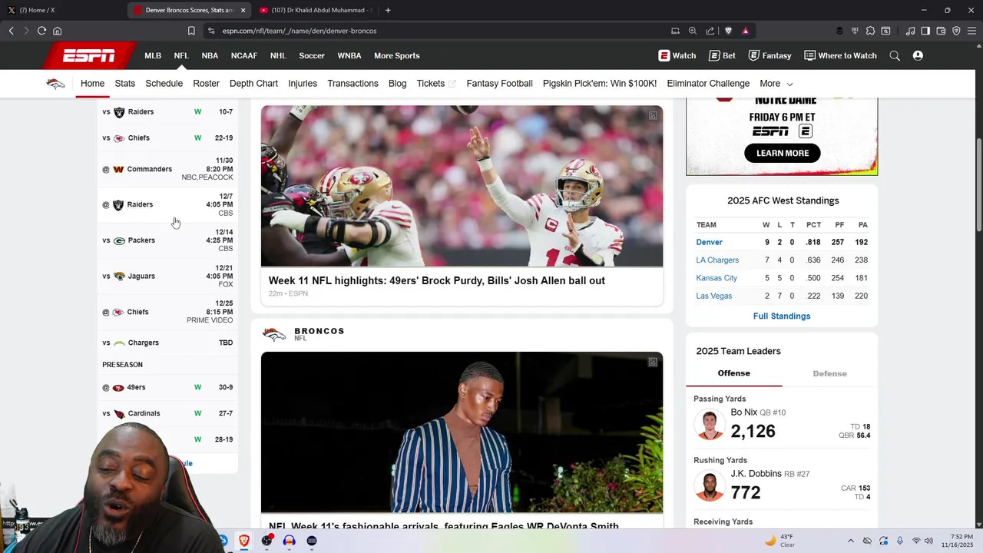Image resolution: width=983 pixels, height=553 pixels.
Task: Open the ESPN user profile icon
Action: coord(918,55)
